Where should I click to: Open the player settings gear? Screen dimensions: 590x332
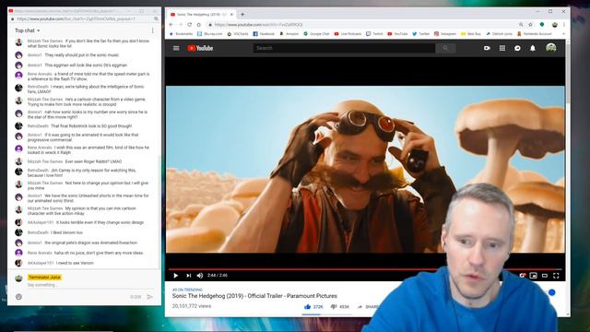(x=523, y=276)
